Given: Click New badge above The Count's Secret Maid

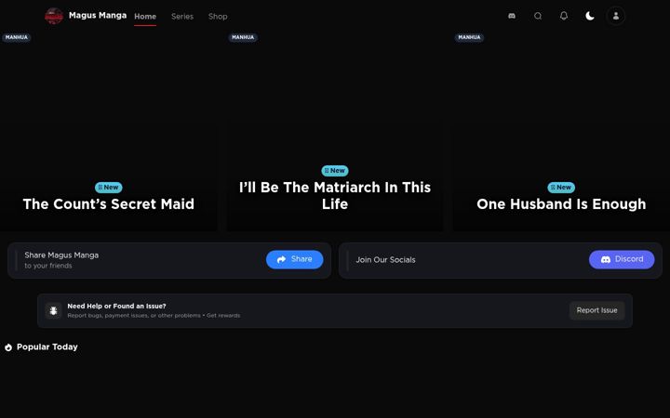Looking at the screenshot, I should click(x=109, y=188).
